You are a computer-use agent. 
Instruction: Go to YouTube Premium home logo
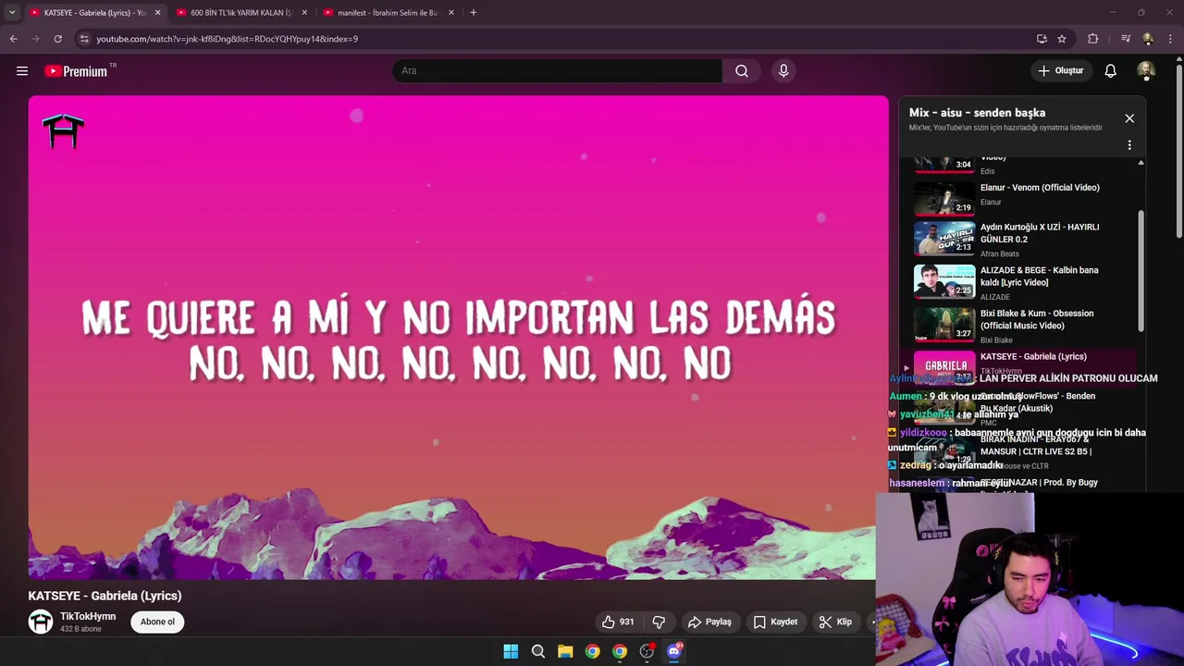[76, 71]
